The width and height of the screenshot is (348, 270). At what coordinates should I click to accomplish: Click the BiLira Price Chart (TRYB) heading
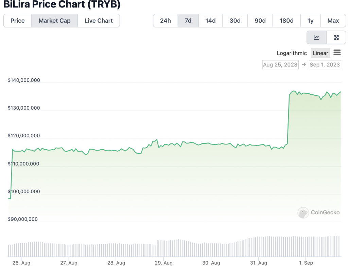click(x=62, y=4)
